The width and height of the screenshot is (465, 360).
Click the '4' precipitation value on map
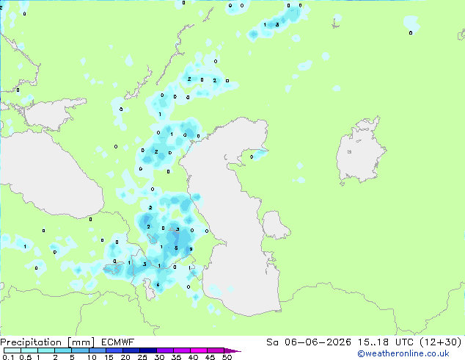158,284
